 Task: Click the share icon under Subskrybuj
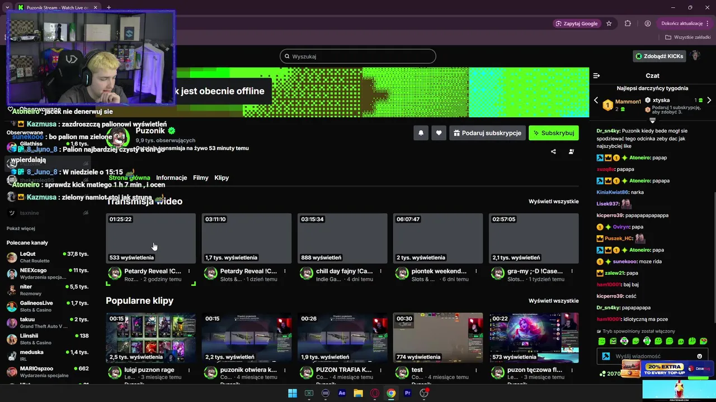[553, 151]
